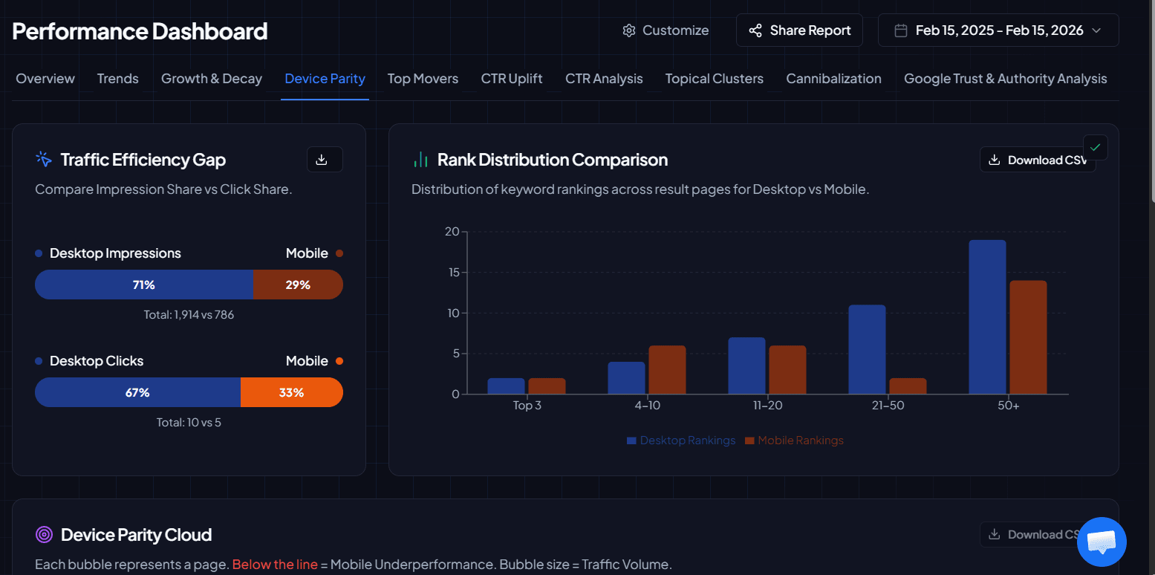Click the green checkmark above Download CSV
Image resolution: width=1155 pixels, height=575 pixels.
click(1096, 147)
